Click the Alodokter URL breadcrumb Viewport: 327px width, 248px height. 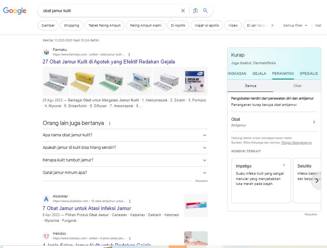(89, 201)
